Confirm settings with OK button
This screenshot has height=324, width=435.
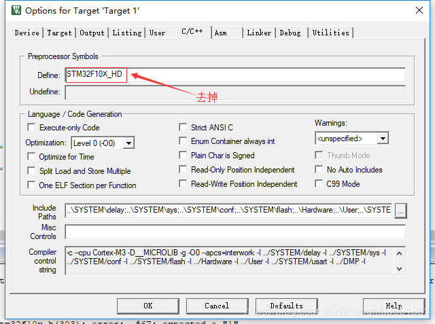click(x=148, y=306)
